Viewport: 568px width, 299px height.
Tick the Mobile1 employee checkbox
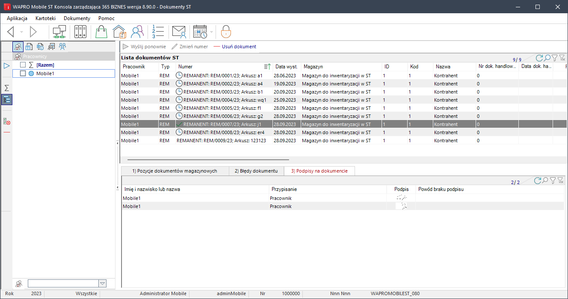[23, 73]
